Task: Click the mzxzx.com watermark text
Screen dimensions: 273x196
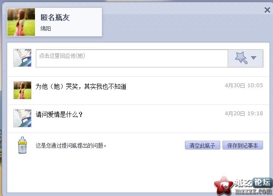Action: tap(253, 191)
